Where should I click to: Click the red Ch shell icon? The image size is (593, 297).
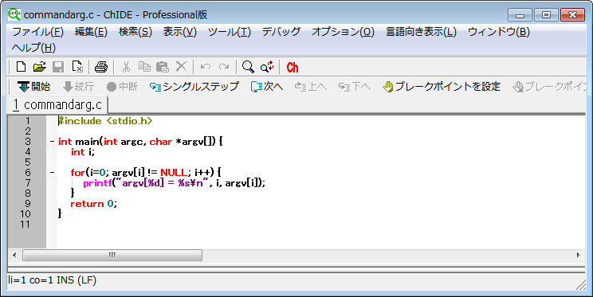pos(293,67)
